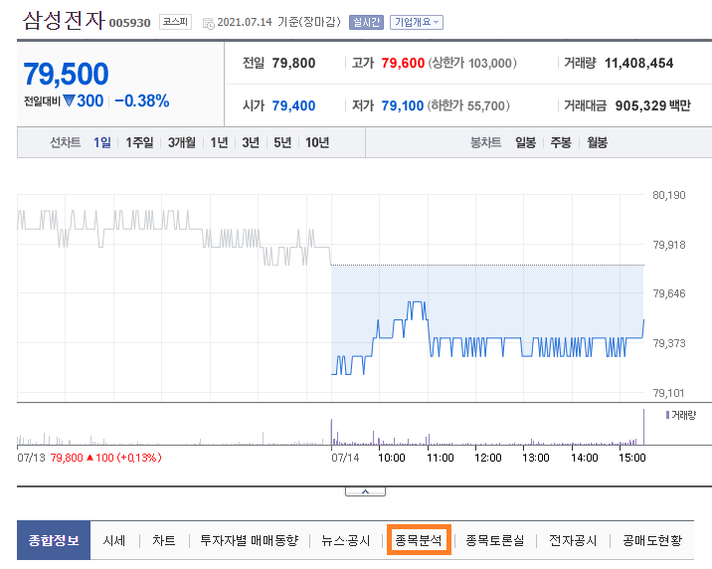Open the 종목분석 tab
This screenshot has height=569, width=712.
(419, 540)
